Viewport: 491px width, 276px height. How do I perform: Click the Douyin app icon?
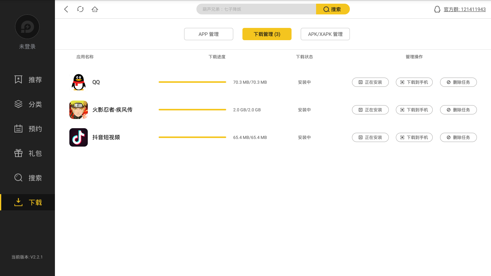coord(79,137)
